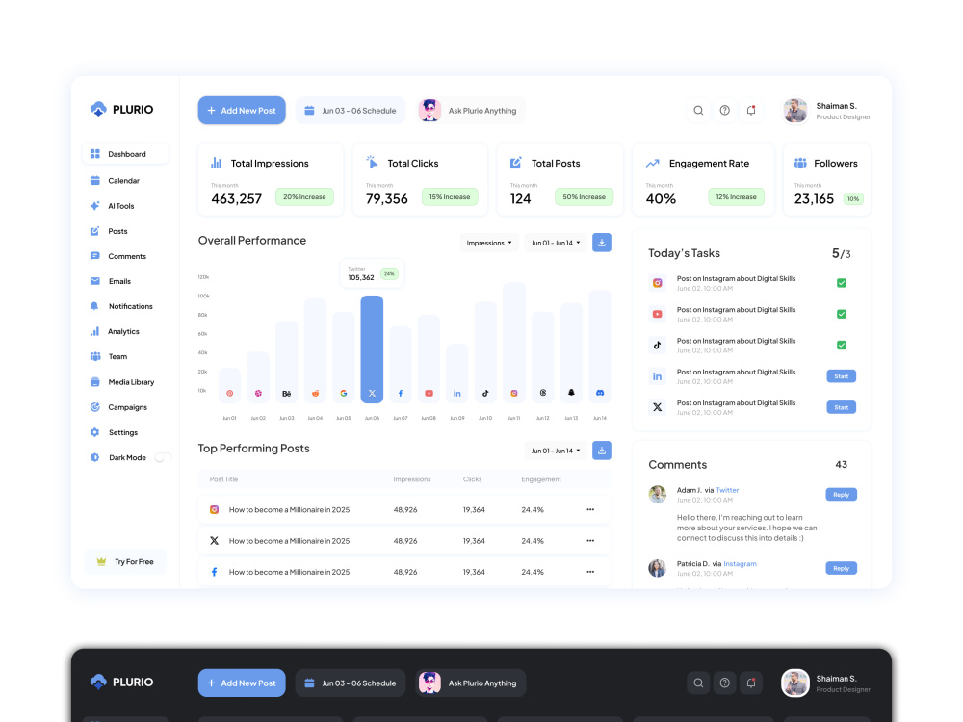The image size is (963, 722).
Task: Open Shaiman S. profile in the light header
Action: 826,111
